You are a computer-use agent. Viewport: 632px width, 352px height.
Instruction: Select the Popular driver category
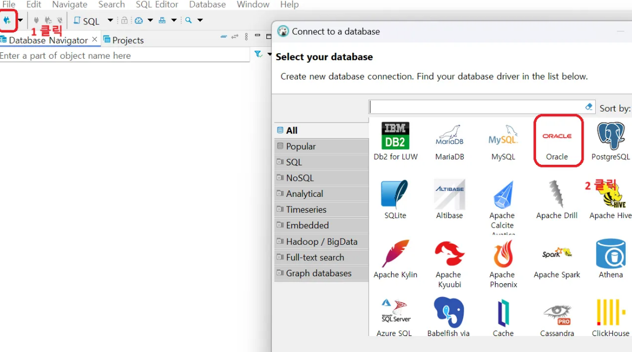[x=321, y=146]
